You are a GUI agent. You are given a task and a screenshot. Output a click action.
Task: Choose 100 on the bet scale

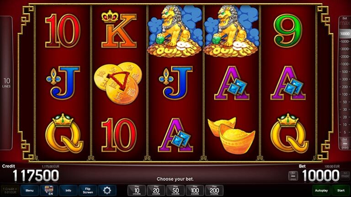click(x=345, y=94)
